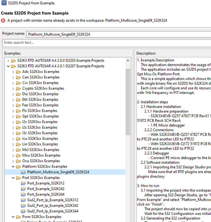Expand the Eth S32K3xx Examples folder
The width and height of the screenshot is (211, 222).
[x=13, y=100]
